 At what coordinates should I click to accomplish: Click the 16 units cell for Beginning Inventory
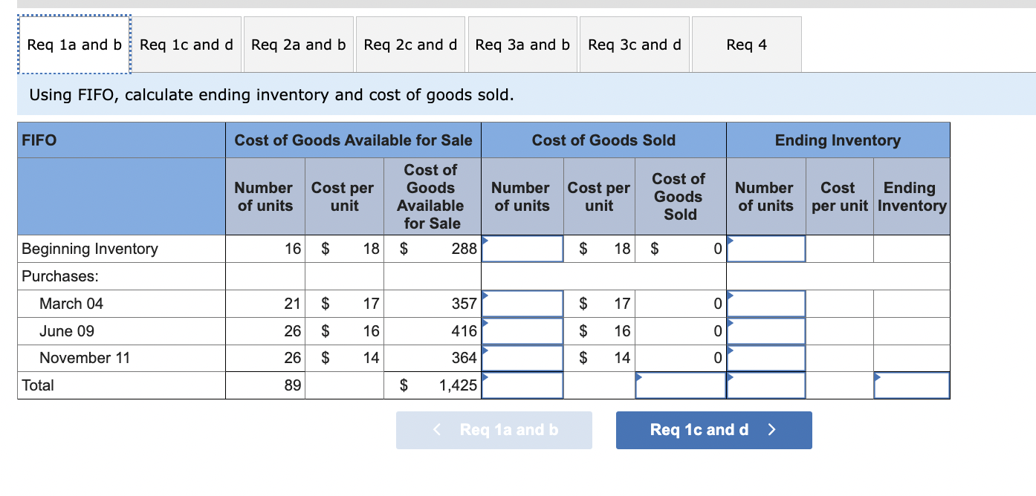[265, 249]
